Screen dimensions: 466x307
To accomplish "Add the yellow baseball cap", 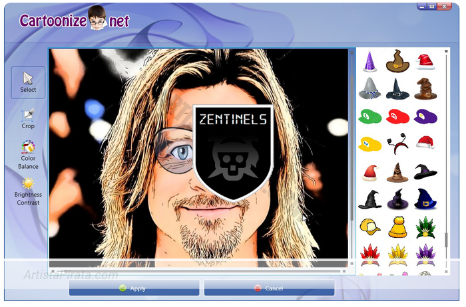I will click(x=369, y=227).
